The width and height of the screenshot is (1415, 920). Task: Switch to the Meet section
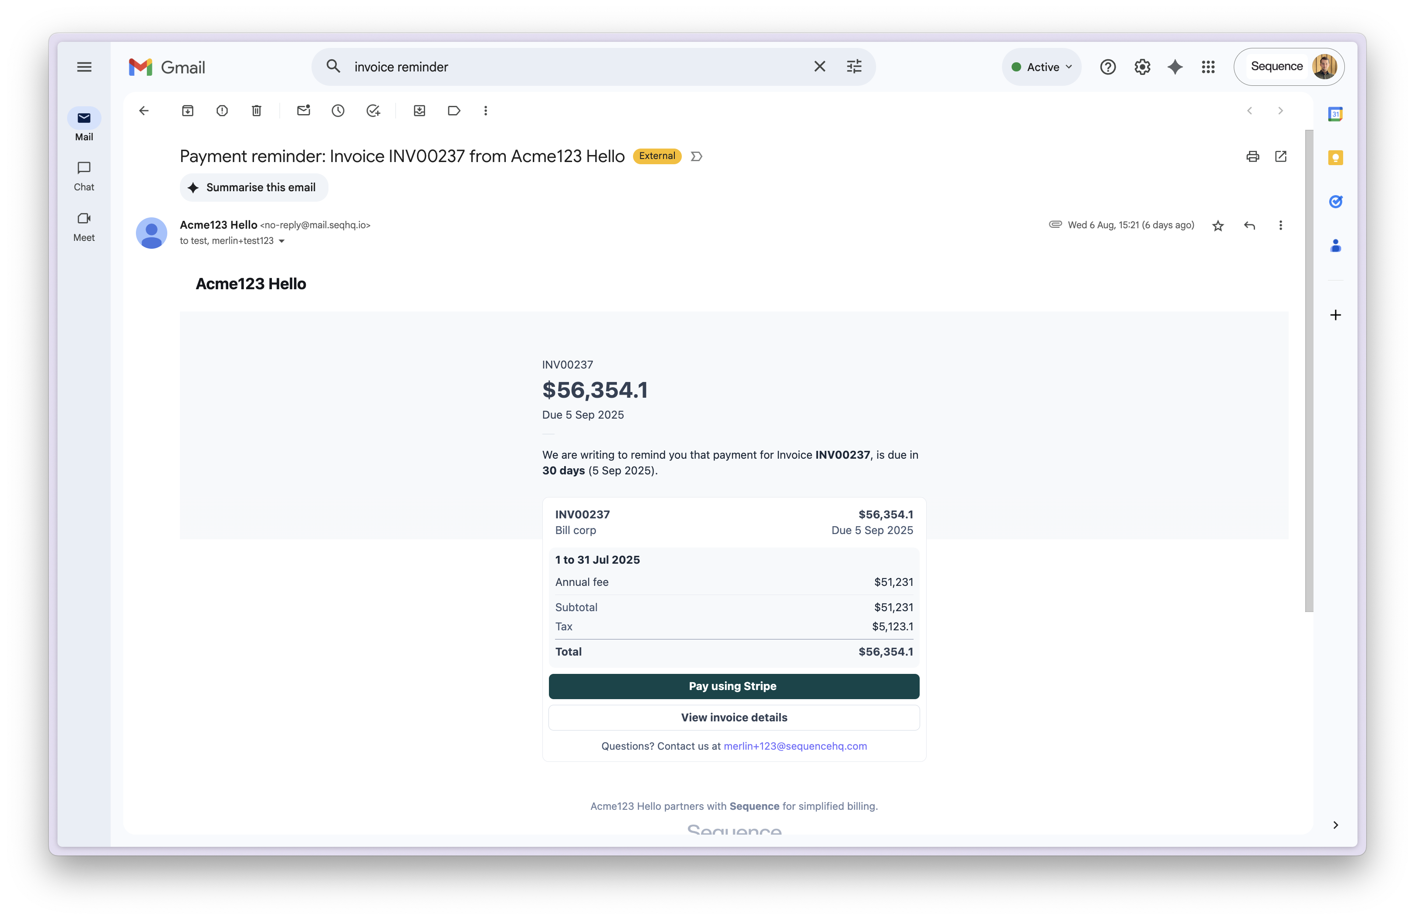pyautogui.click(x=84, y=226)
